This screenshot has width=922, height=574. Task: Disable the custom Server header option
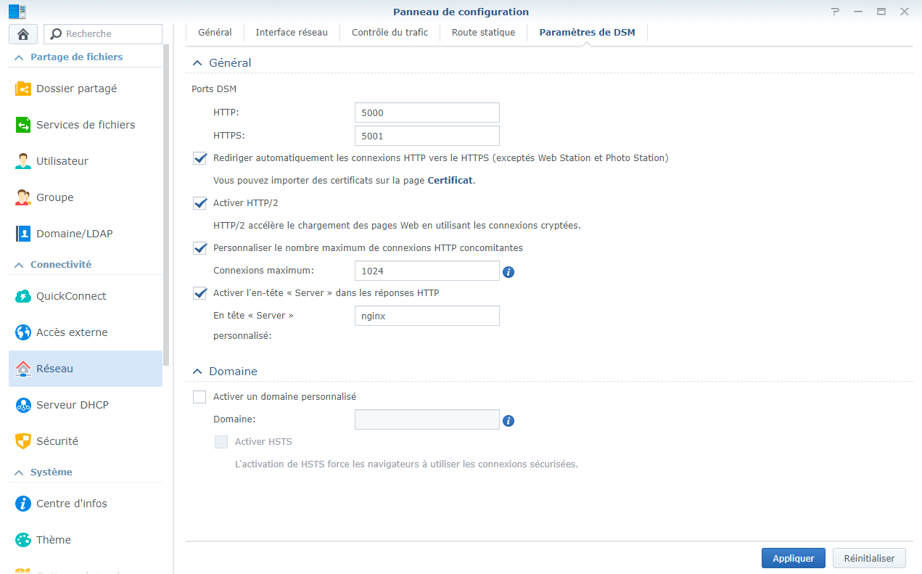(199, 292)
